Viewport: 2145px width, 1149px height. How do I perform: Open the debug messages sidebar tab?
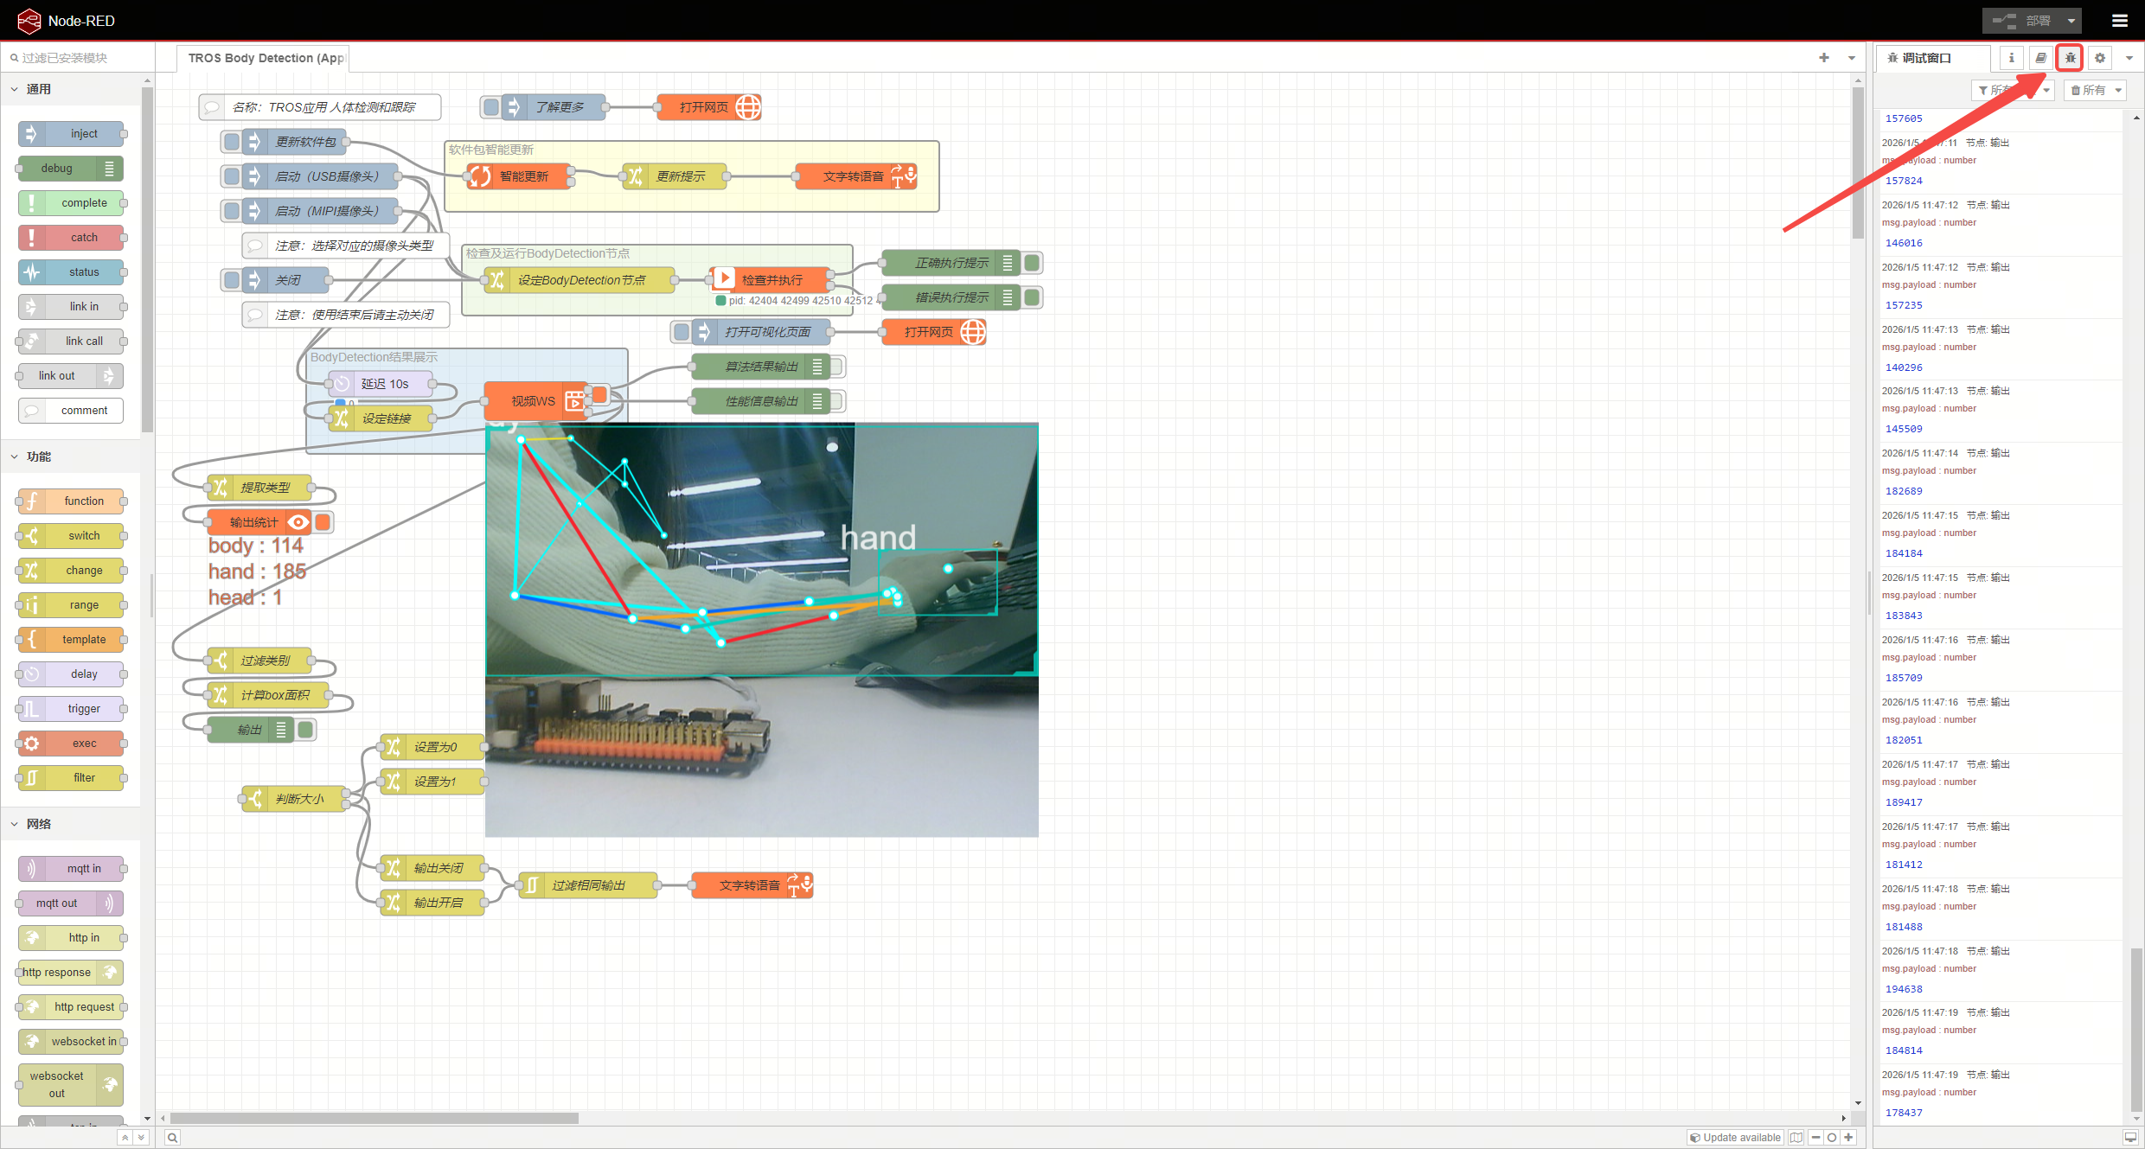[2070, 58]
